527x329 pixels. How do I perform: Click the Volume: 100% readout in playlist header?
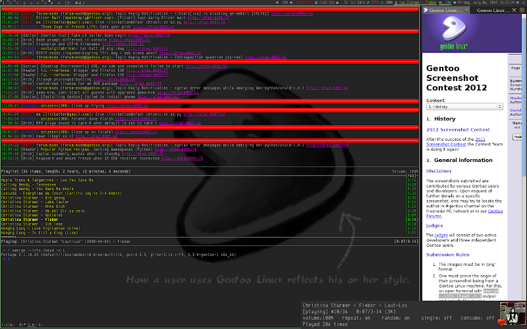405,171
